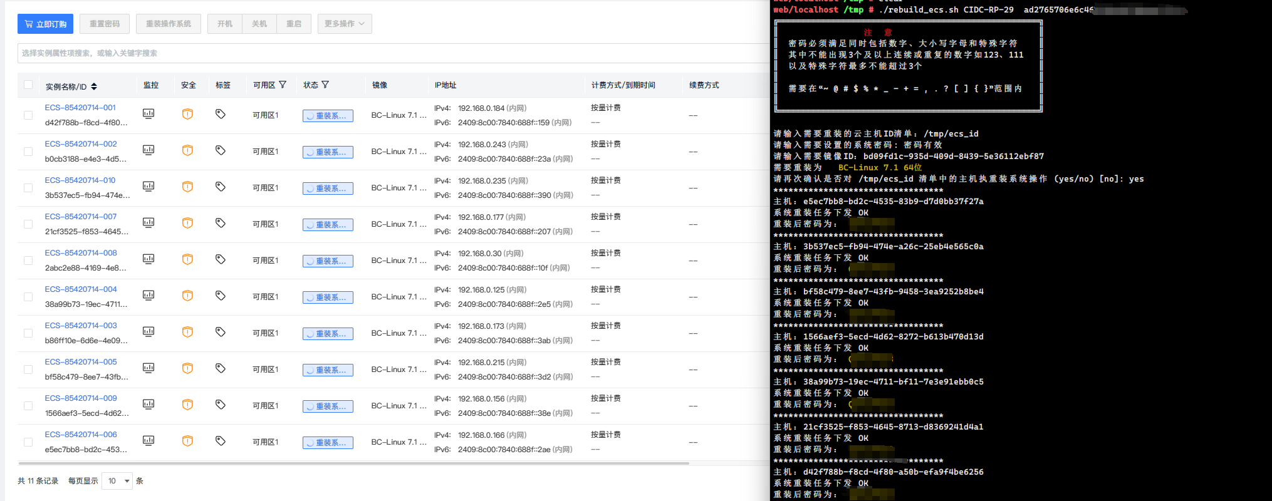Edit tag icon for ECS-85420714-002

[x=221, y=150]
